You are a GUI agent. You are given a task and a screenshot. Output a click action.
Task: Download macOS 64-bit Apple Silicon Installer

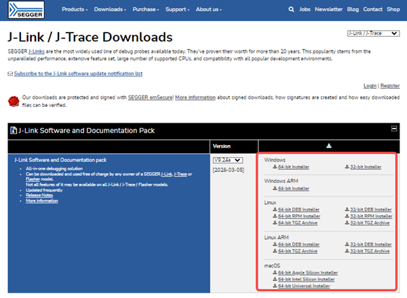pos(307,272)
